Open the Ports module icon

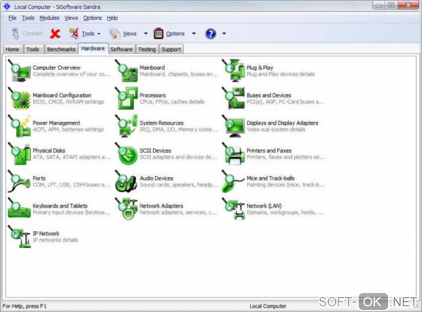click(19, 181)
